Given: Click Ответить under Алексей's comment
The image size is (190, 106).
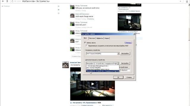Looking at the screenshot, I should [91, 19].
